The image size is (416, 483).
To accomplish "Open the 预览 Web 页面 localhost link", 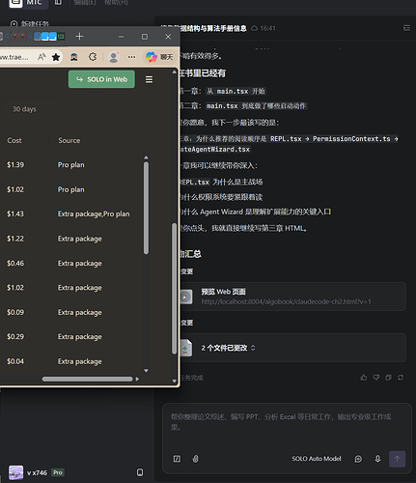I will (286, 301).
